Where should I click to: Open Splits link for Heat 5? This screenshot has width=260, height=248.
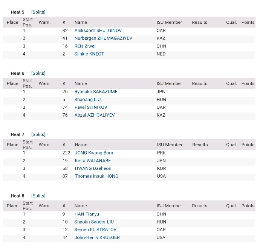tap(38, 12)
